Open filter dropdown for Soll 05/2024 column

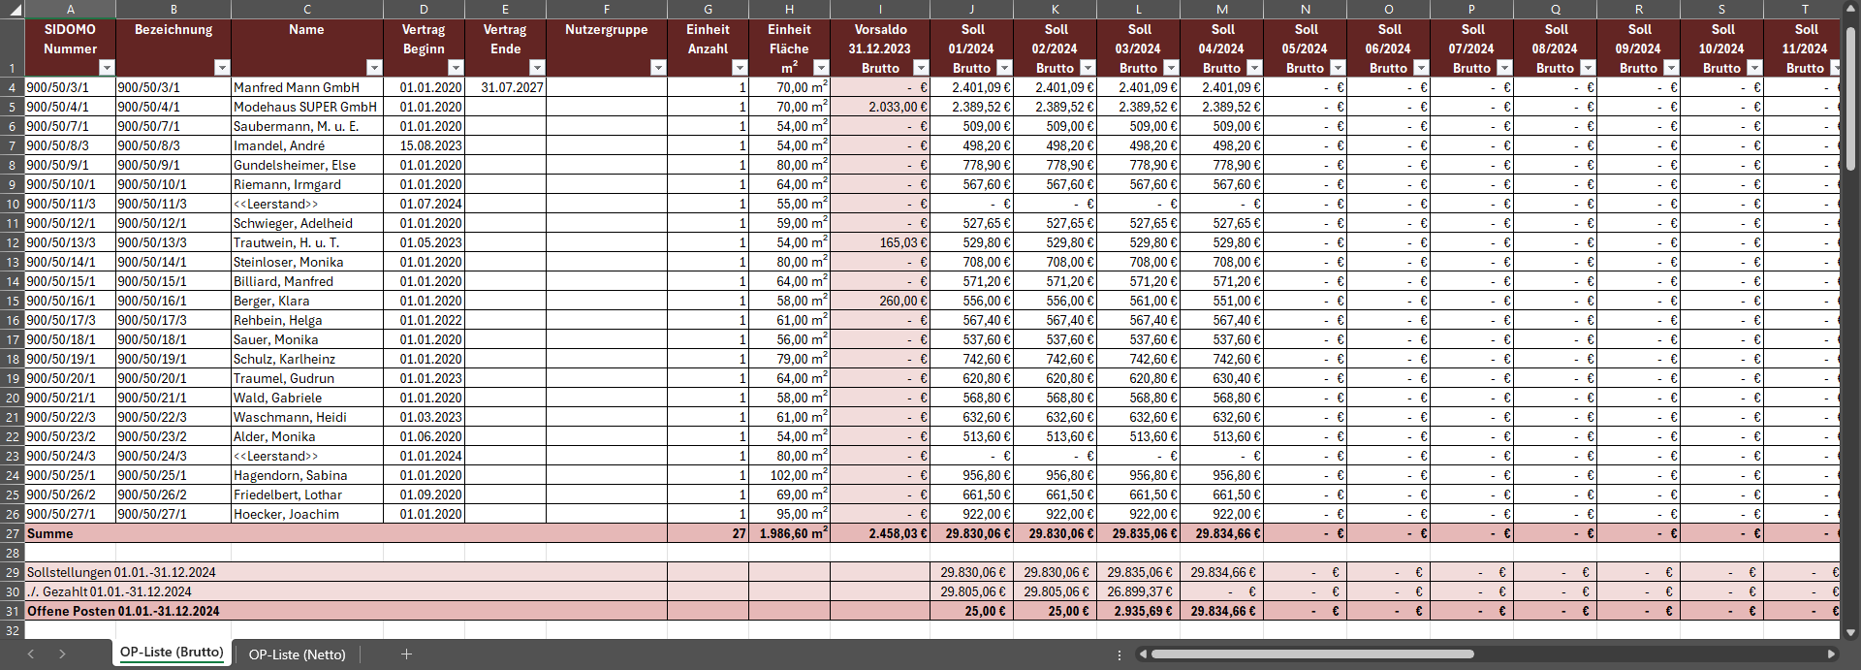pos(1338,68)
